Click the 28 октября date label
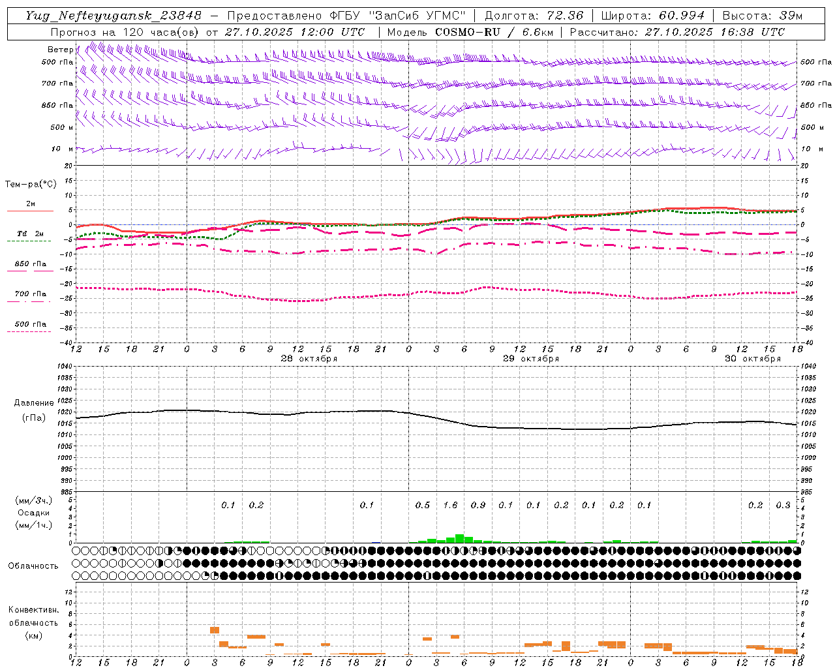This screenshot has height=668, width=835. tap(309, 358)
